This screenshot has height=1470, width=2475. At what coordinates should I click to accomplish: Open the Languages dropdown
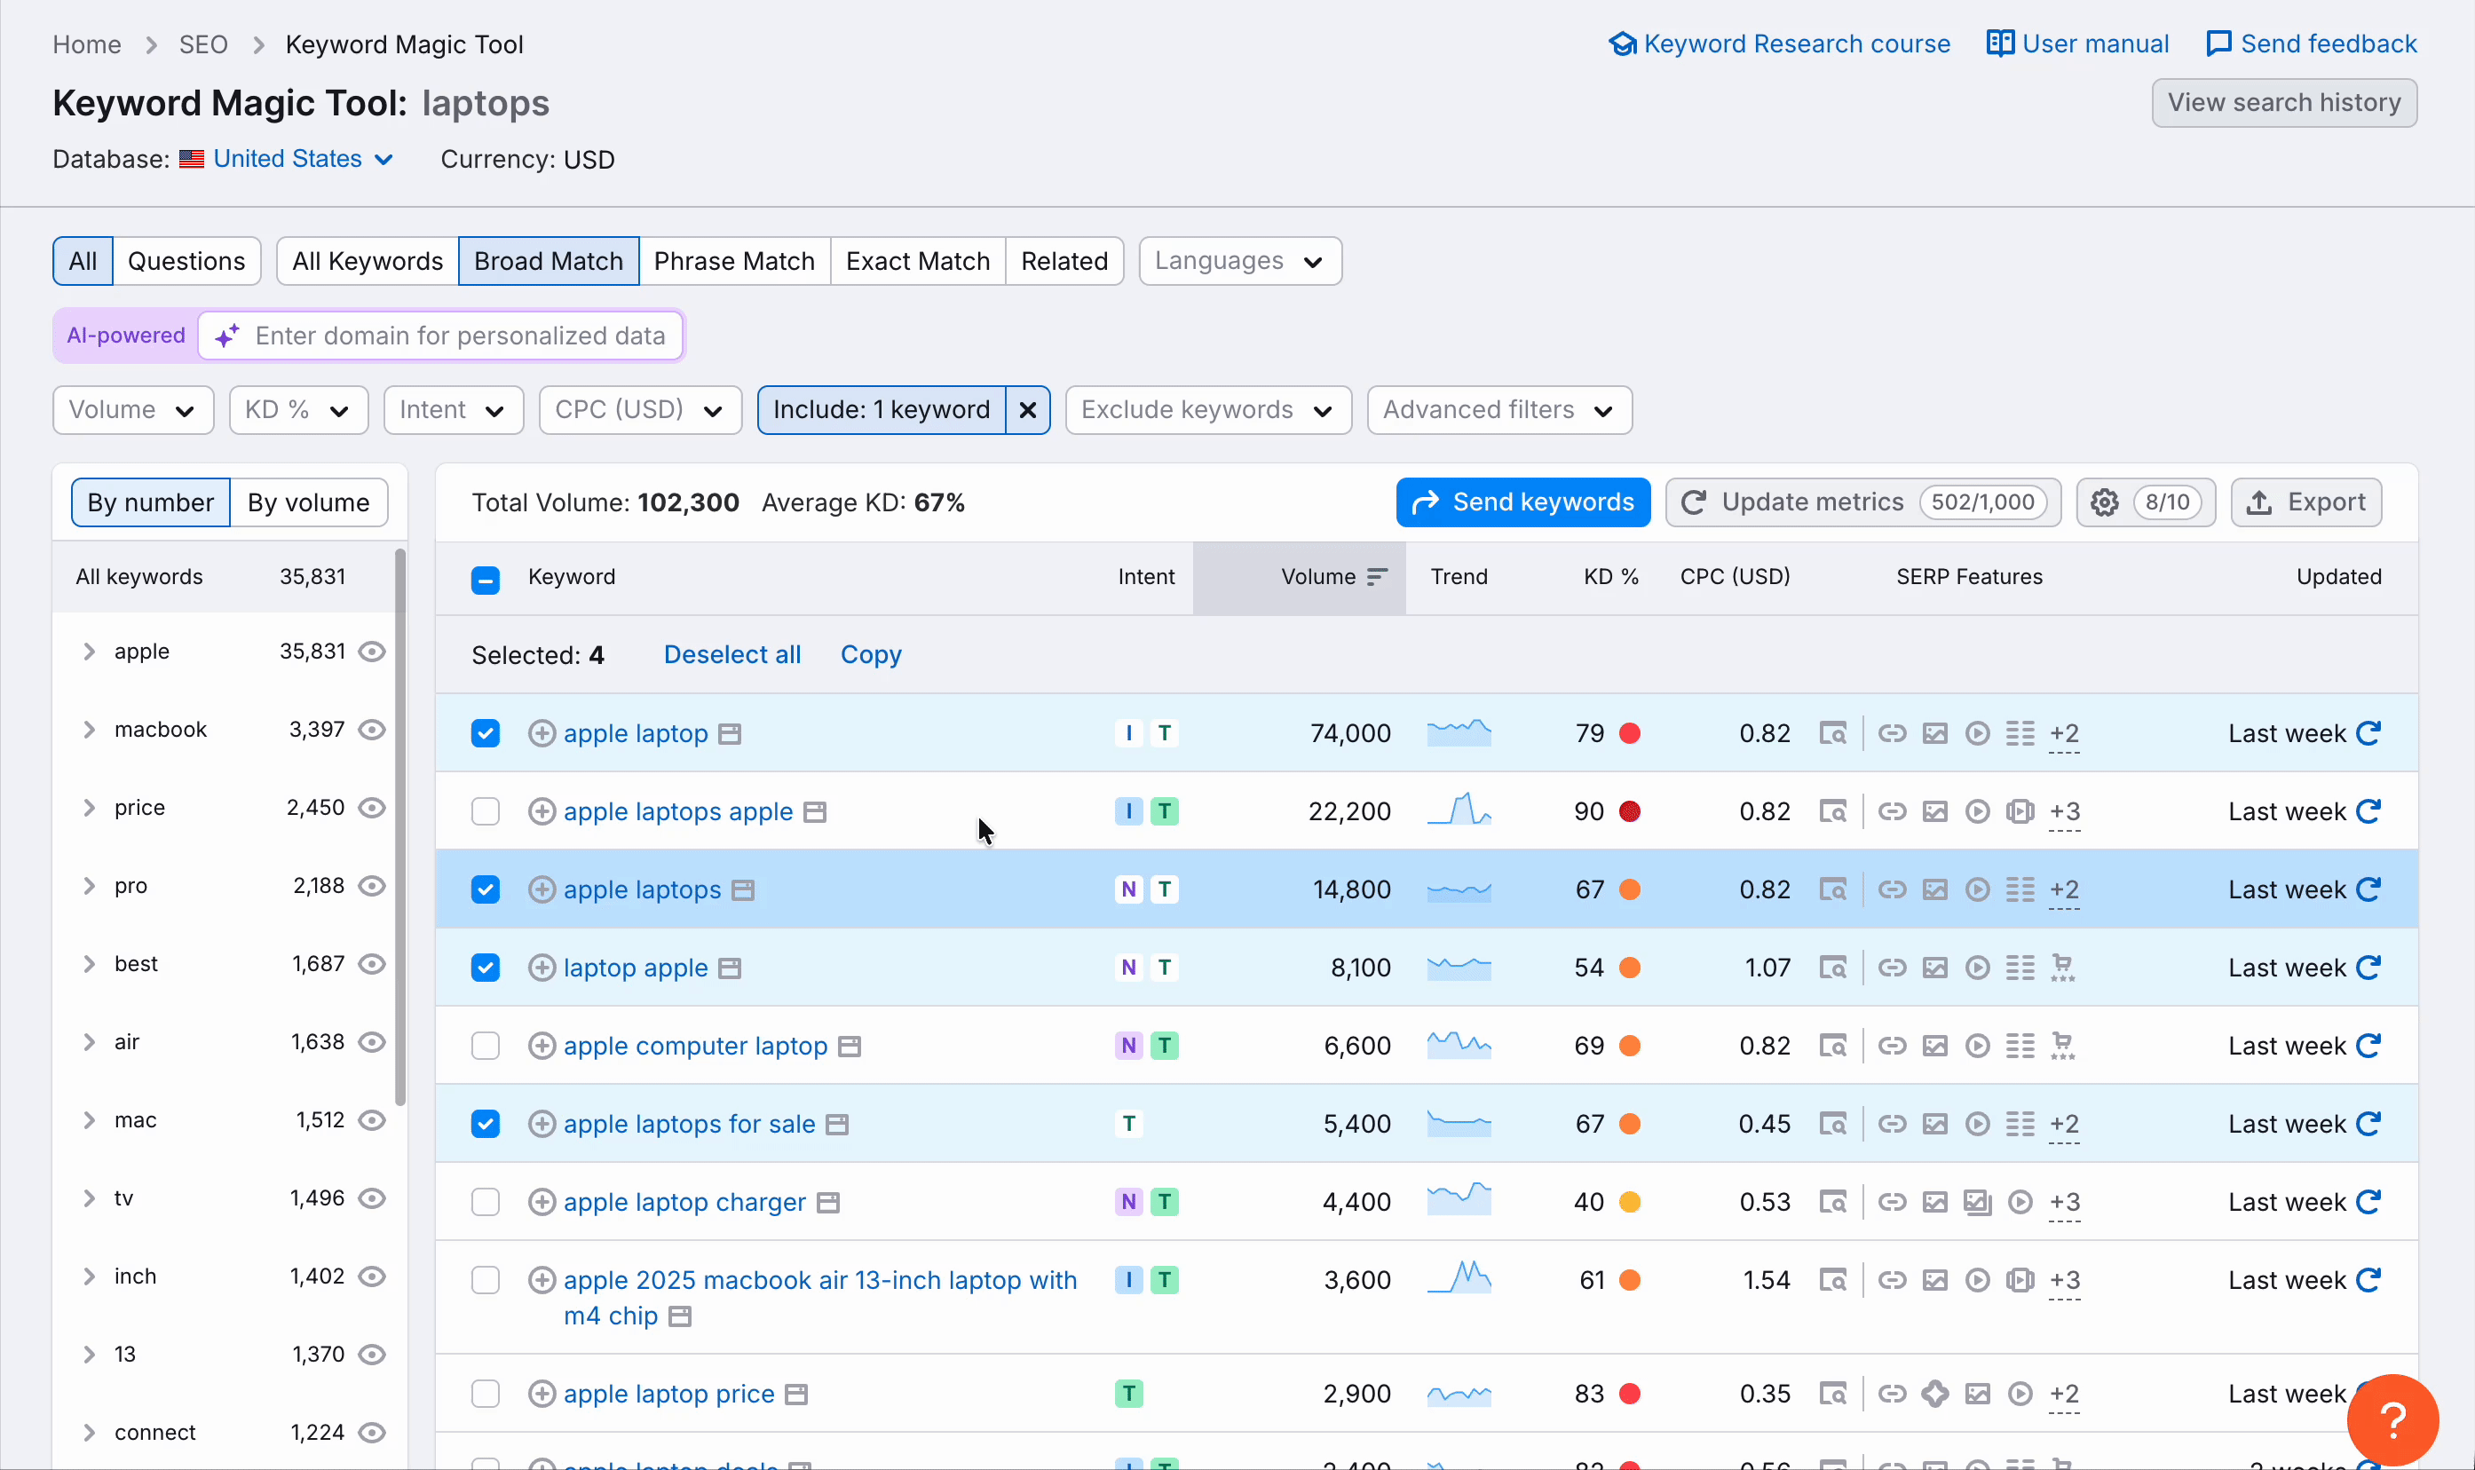click(x=1239, y=260)
